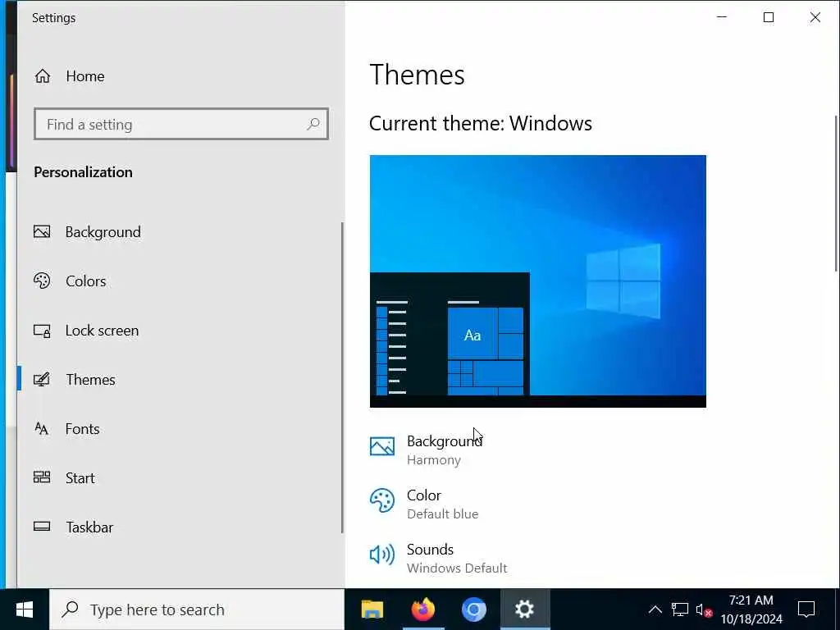Open theme Background option showing Harmony

pyautogui.click(x=427, y=450)
